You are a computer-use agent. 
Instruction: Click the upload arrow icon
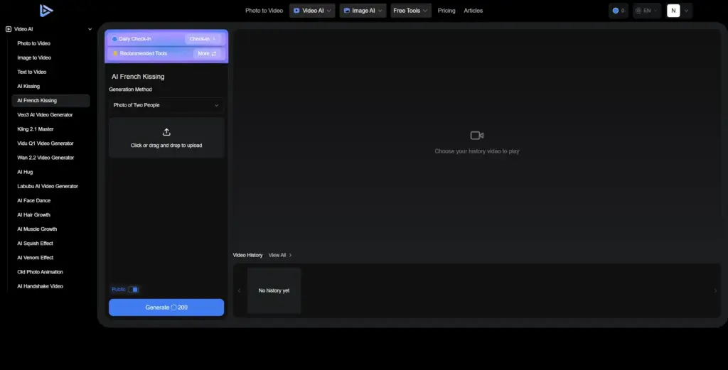tap(166, 132)
